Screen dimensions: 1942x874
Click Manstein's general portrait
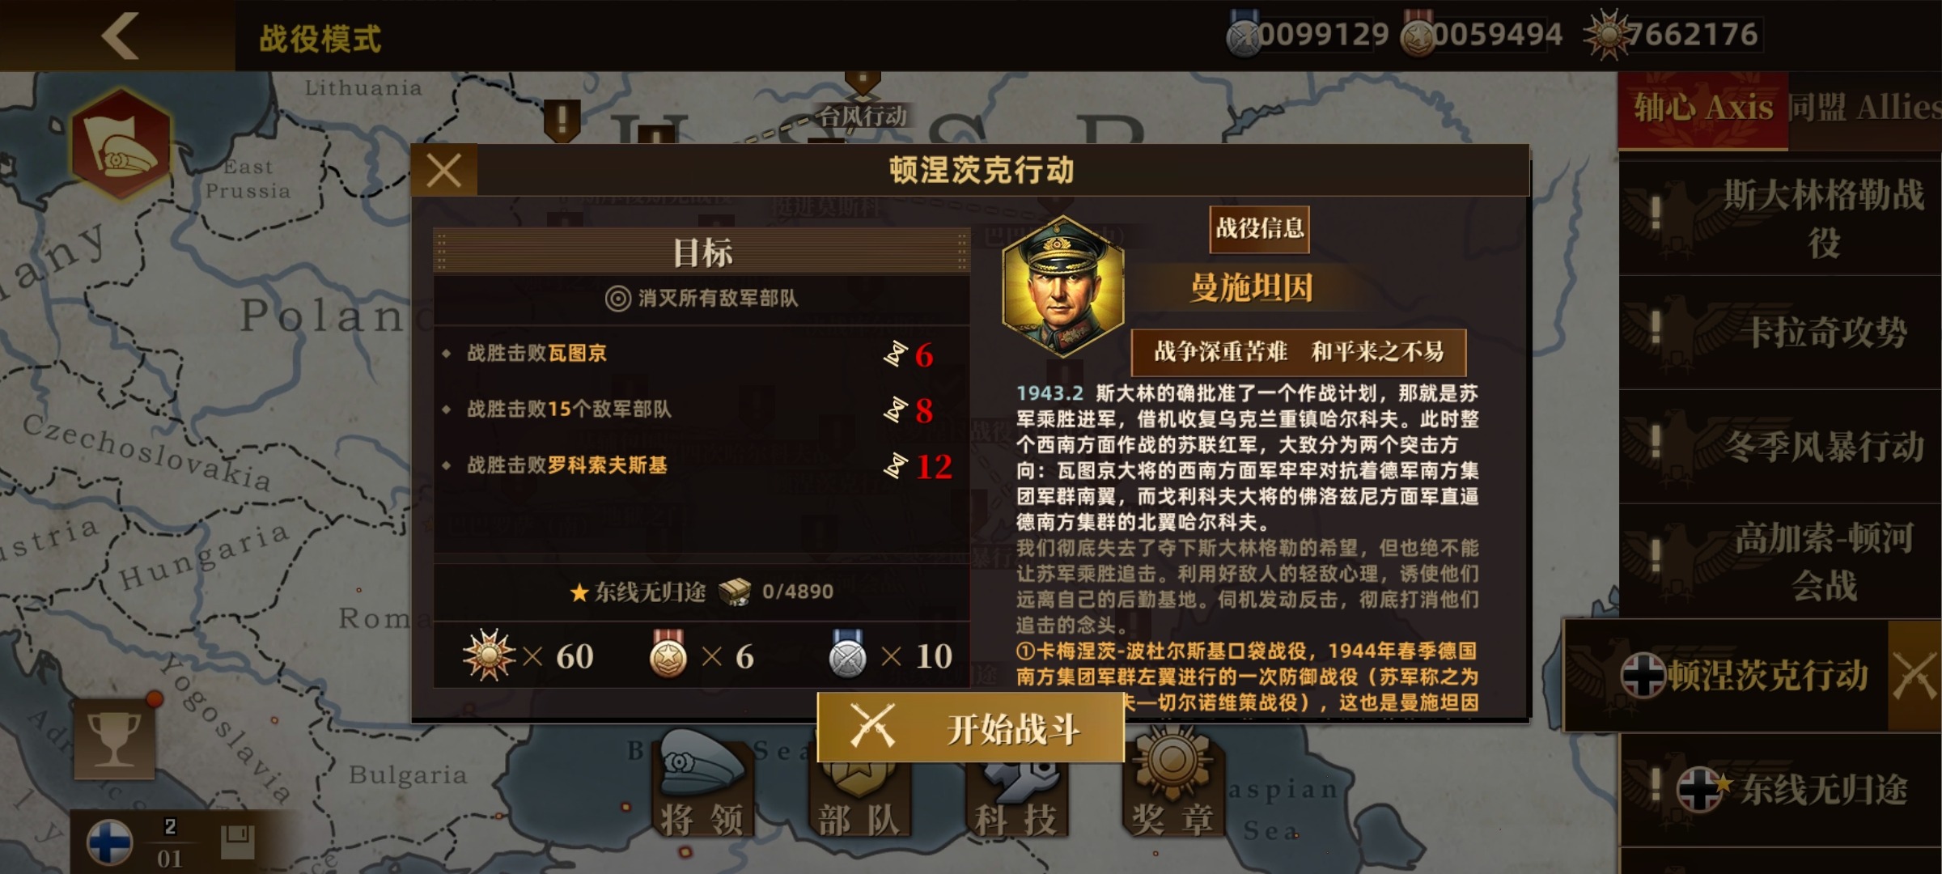pos(1062,287)
